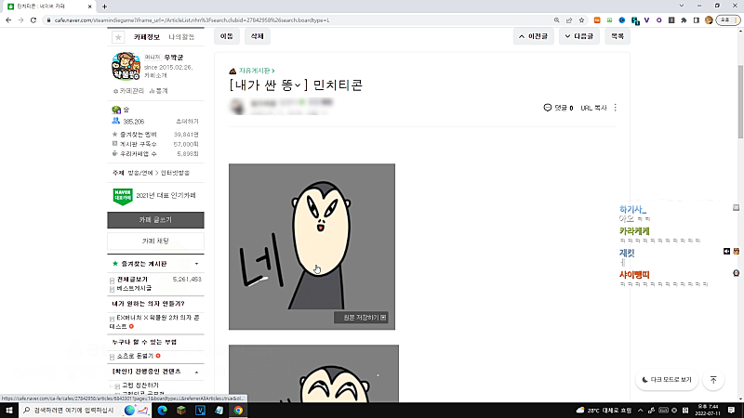Image resolution: width=744 pixels, height=418 pixels.
Task: Bookmark this page with star icon
Action: (x=581, y=20)
